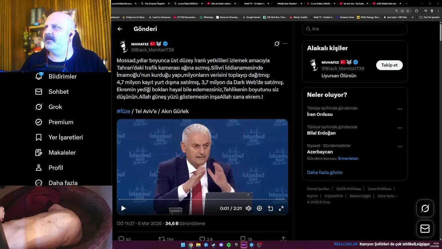Click Daha fazla göster under trends
Image resolution: width=442 pixels, height=249 pixels.
[325, 172]
